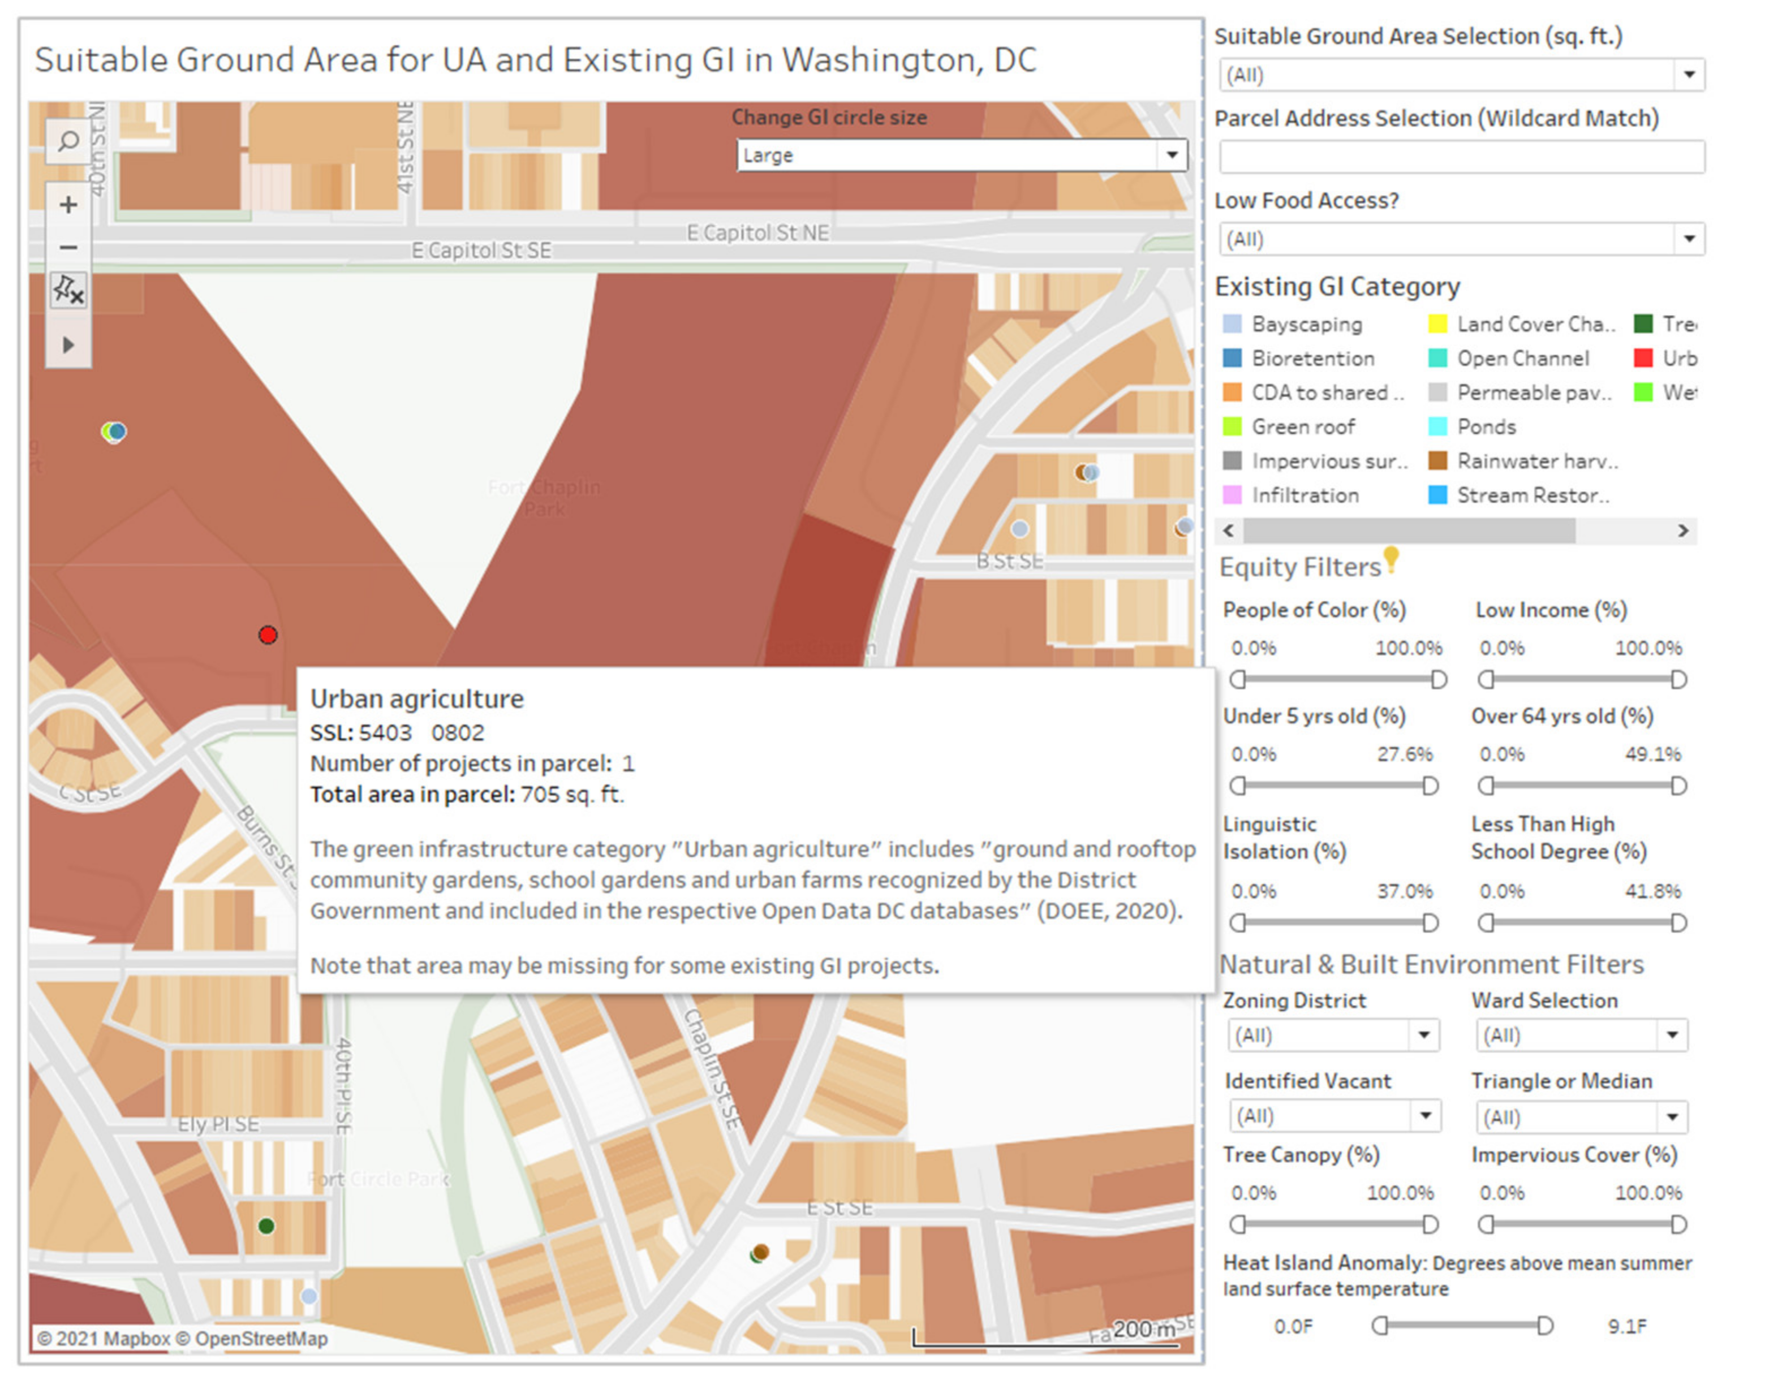Zoom in with the plus button
1765x1389 pixels.
pyautogui.click(x=68, y=205)
